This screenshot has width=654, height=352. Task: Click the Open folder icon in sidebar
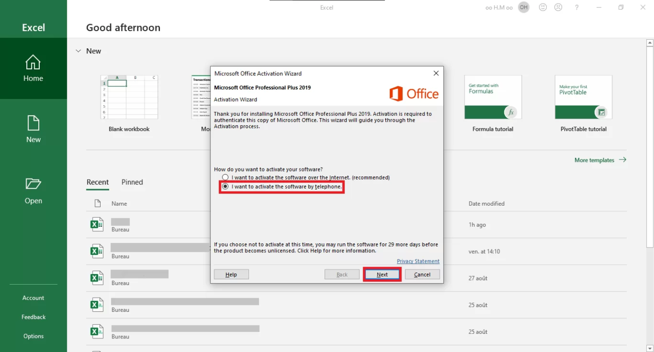point(33,184)
